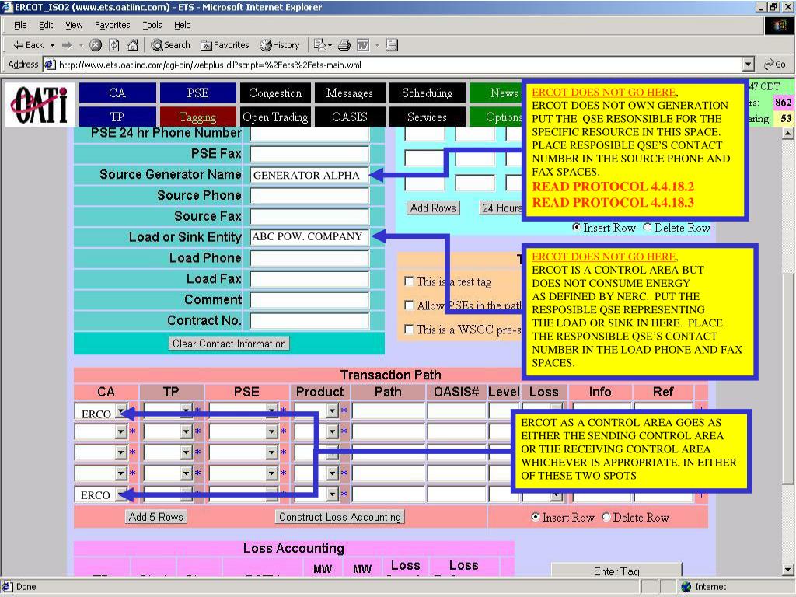Image resolution: width=796 pixels, height=597 pixels.
Task: Expand the Address bar dropdown
Action: tap(749, 65)
